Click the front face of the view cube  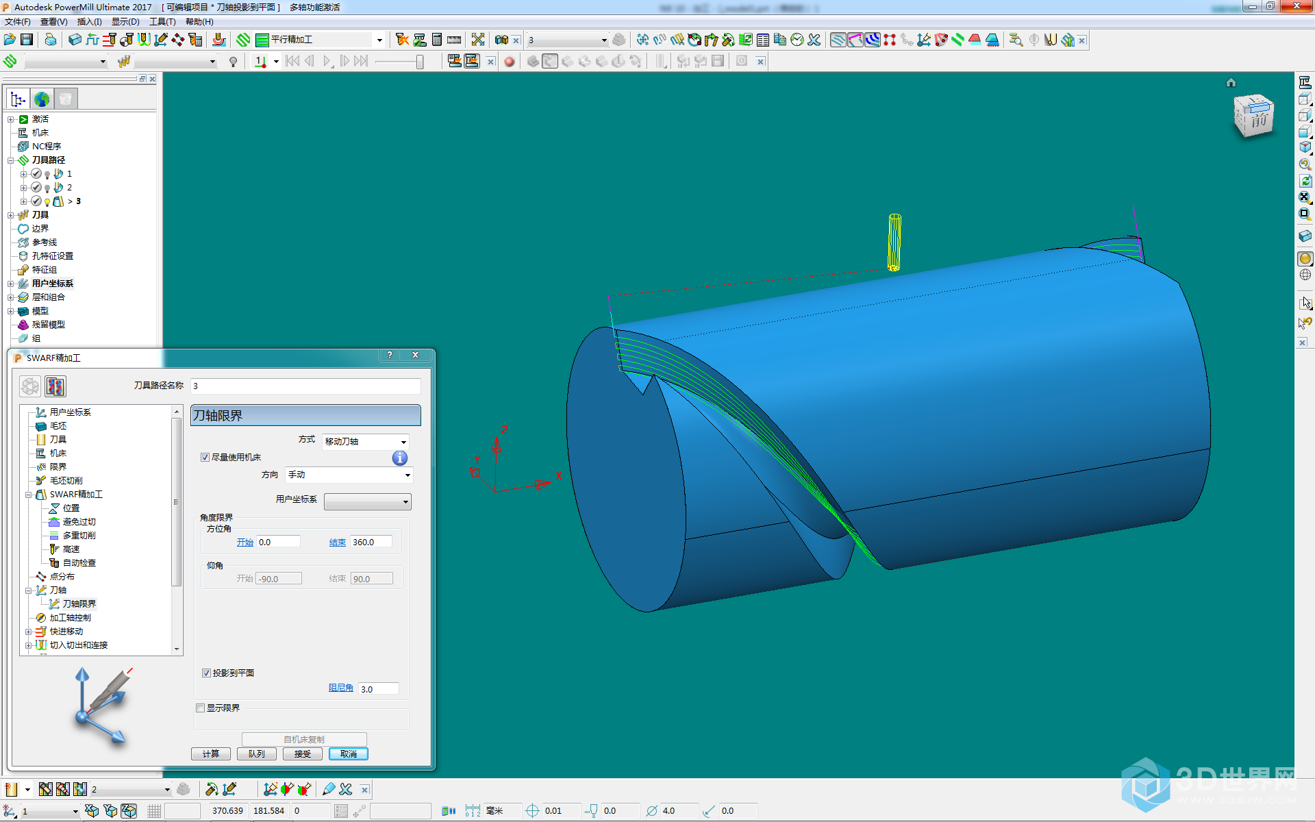click(x=1260, y=121)
